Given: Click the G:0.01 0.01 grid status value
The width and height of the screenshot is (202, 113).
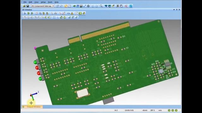Looking at the screenshot, I should tap(129, 110).
